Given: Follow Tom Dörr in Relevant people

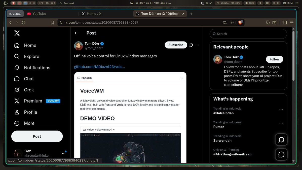Looking at the screenshot, I should 275,59.
